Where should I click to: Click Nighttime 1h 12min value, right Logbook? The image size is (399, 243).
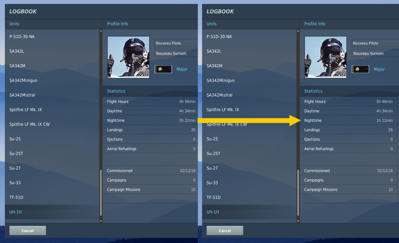click(385, 120)
